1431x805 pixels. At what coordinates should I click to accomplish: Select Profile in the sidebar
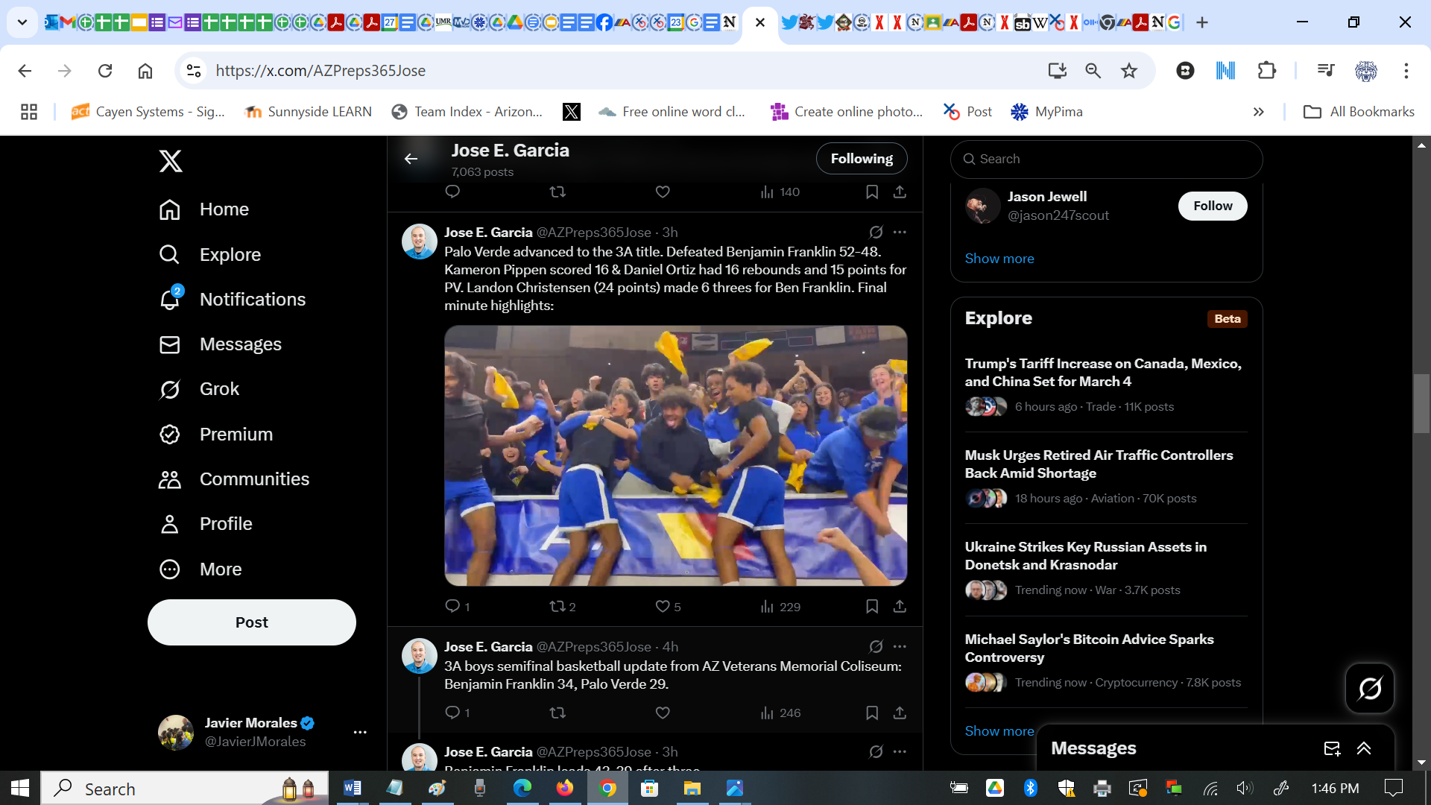click(x=225, y=524)
